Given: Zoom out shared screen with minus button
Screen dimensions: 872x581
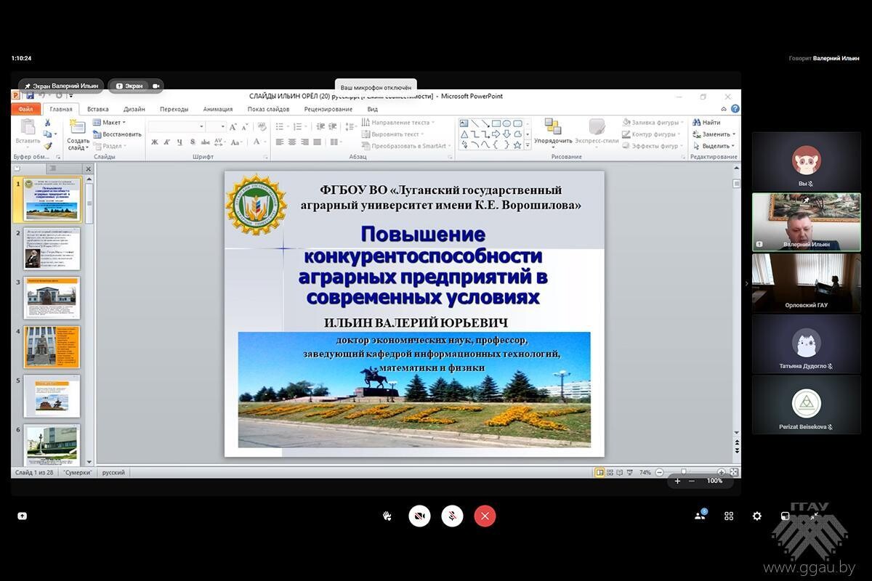Looking at the screenshot, I should [x=692, y=481].
